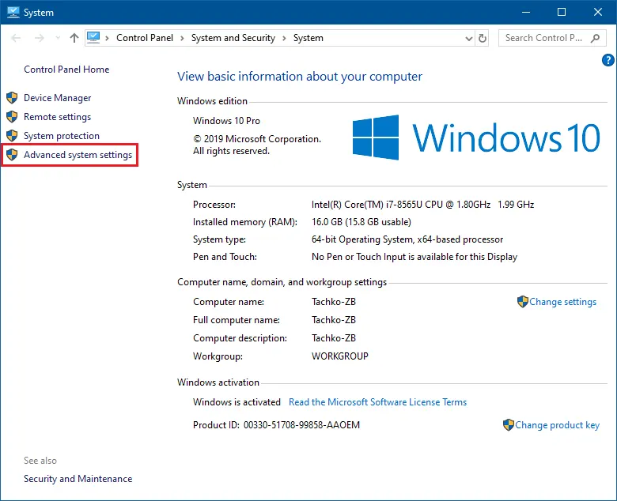Click the magnifier search icon
The height and width of the screenshot is (501, 617).
[x=596, y=38]
